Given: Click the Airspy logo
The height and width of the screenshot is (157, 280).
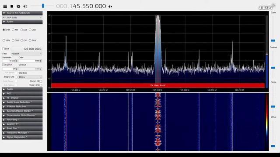Looking at the screenshot, I should coord(267,7).
